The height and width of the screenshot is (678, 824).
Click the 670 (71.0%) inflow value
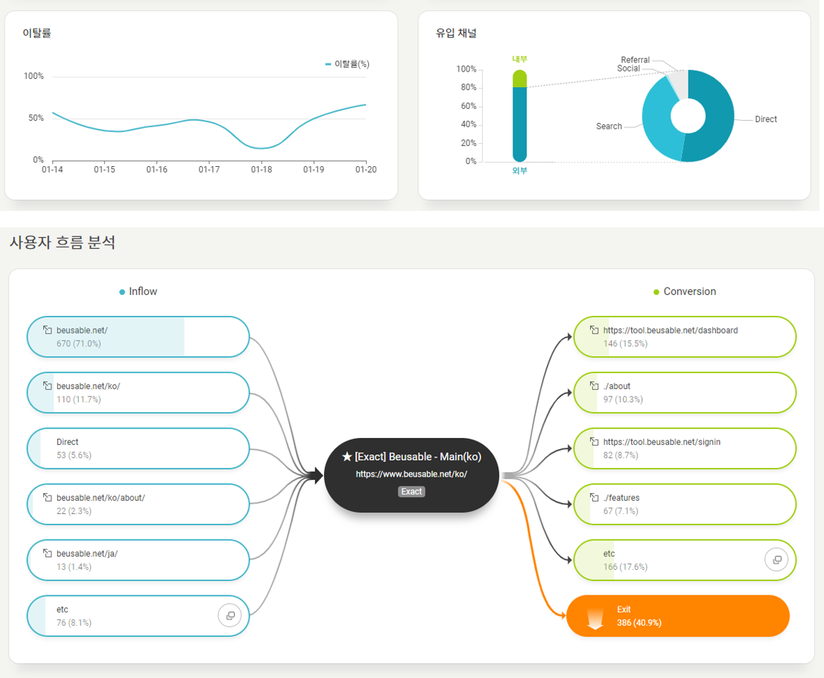[79, 343]
